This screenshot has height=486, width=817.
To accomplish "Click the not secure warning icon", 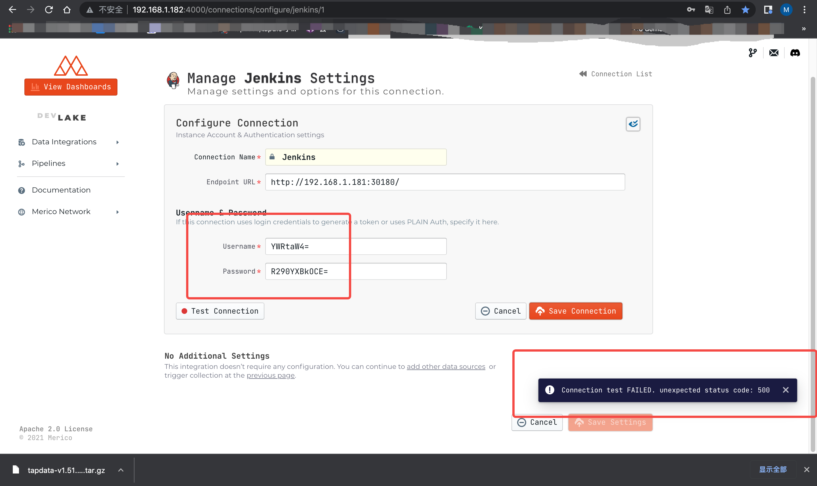I will pos(90,10).
